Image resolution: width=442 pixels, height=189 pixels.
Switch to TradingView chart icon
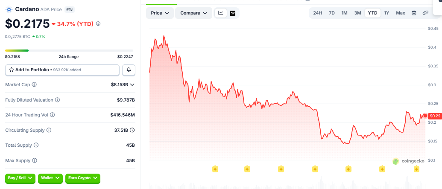point(233,13)
